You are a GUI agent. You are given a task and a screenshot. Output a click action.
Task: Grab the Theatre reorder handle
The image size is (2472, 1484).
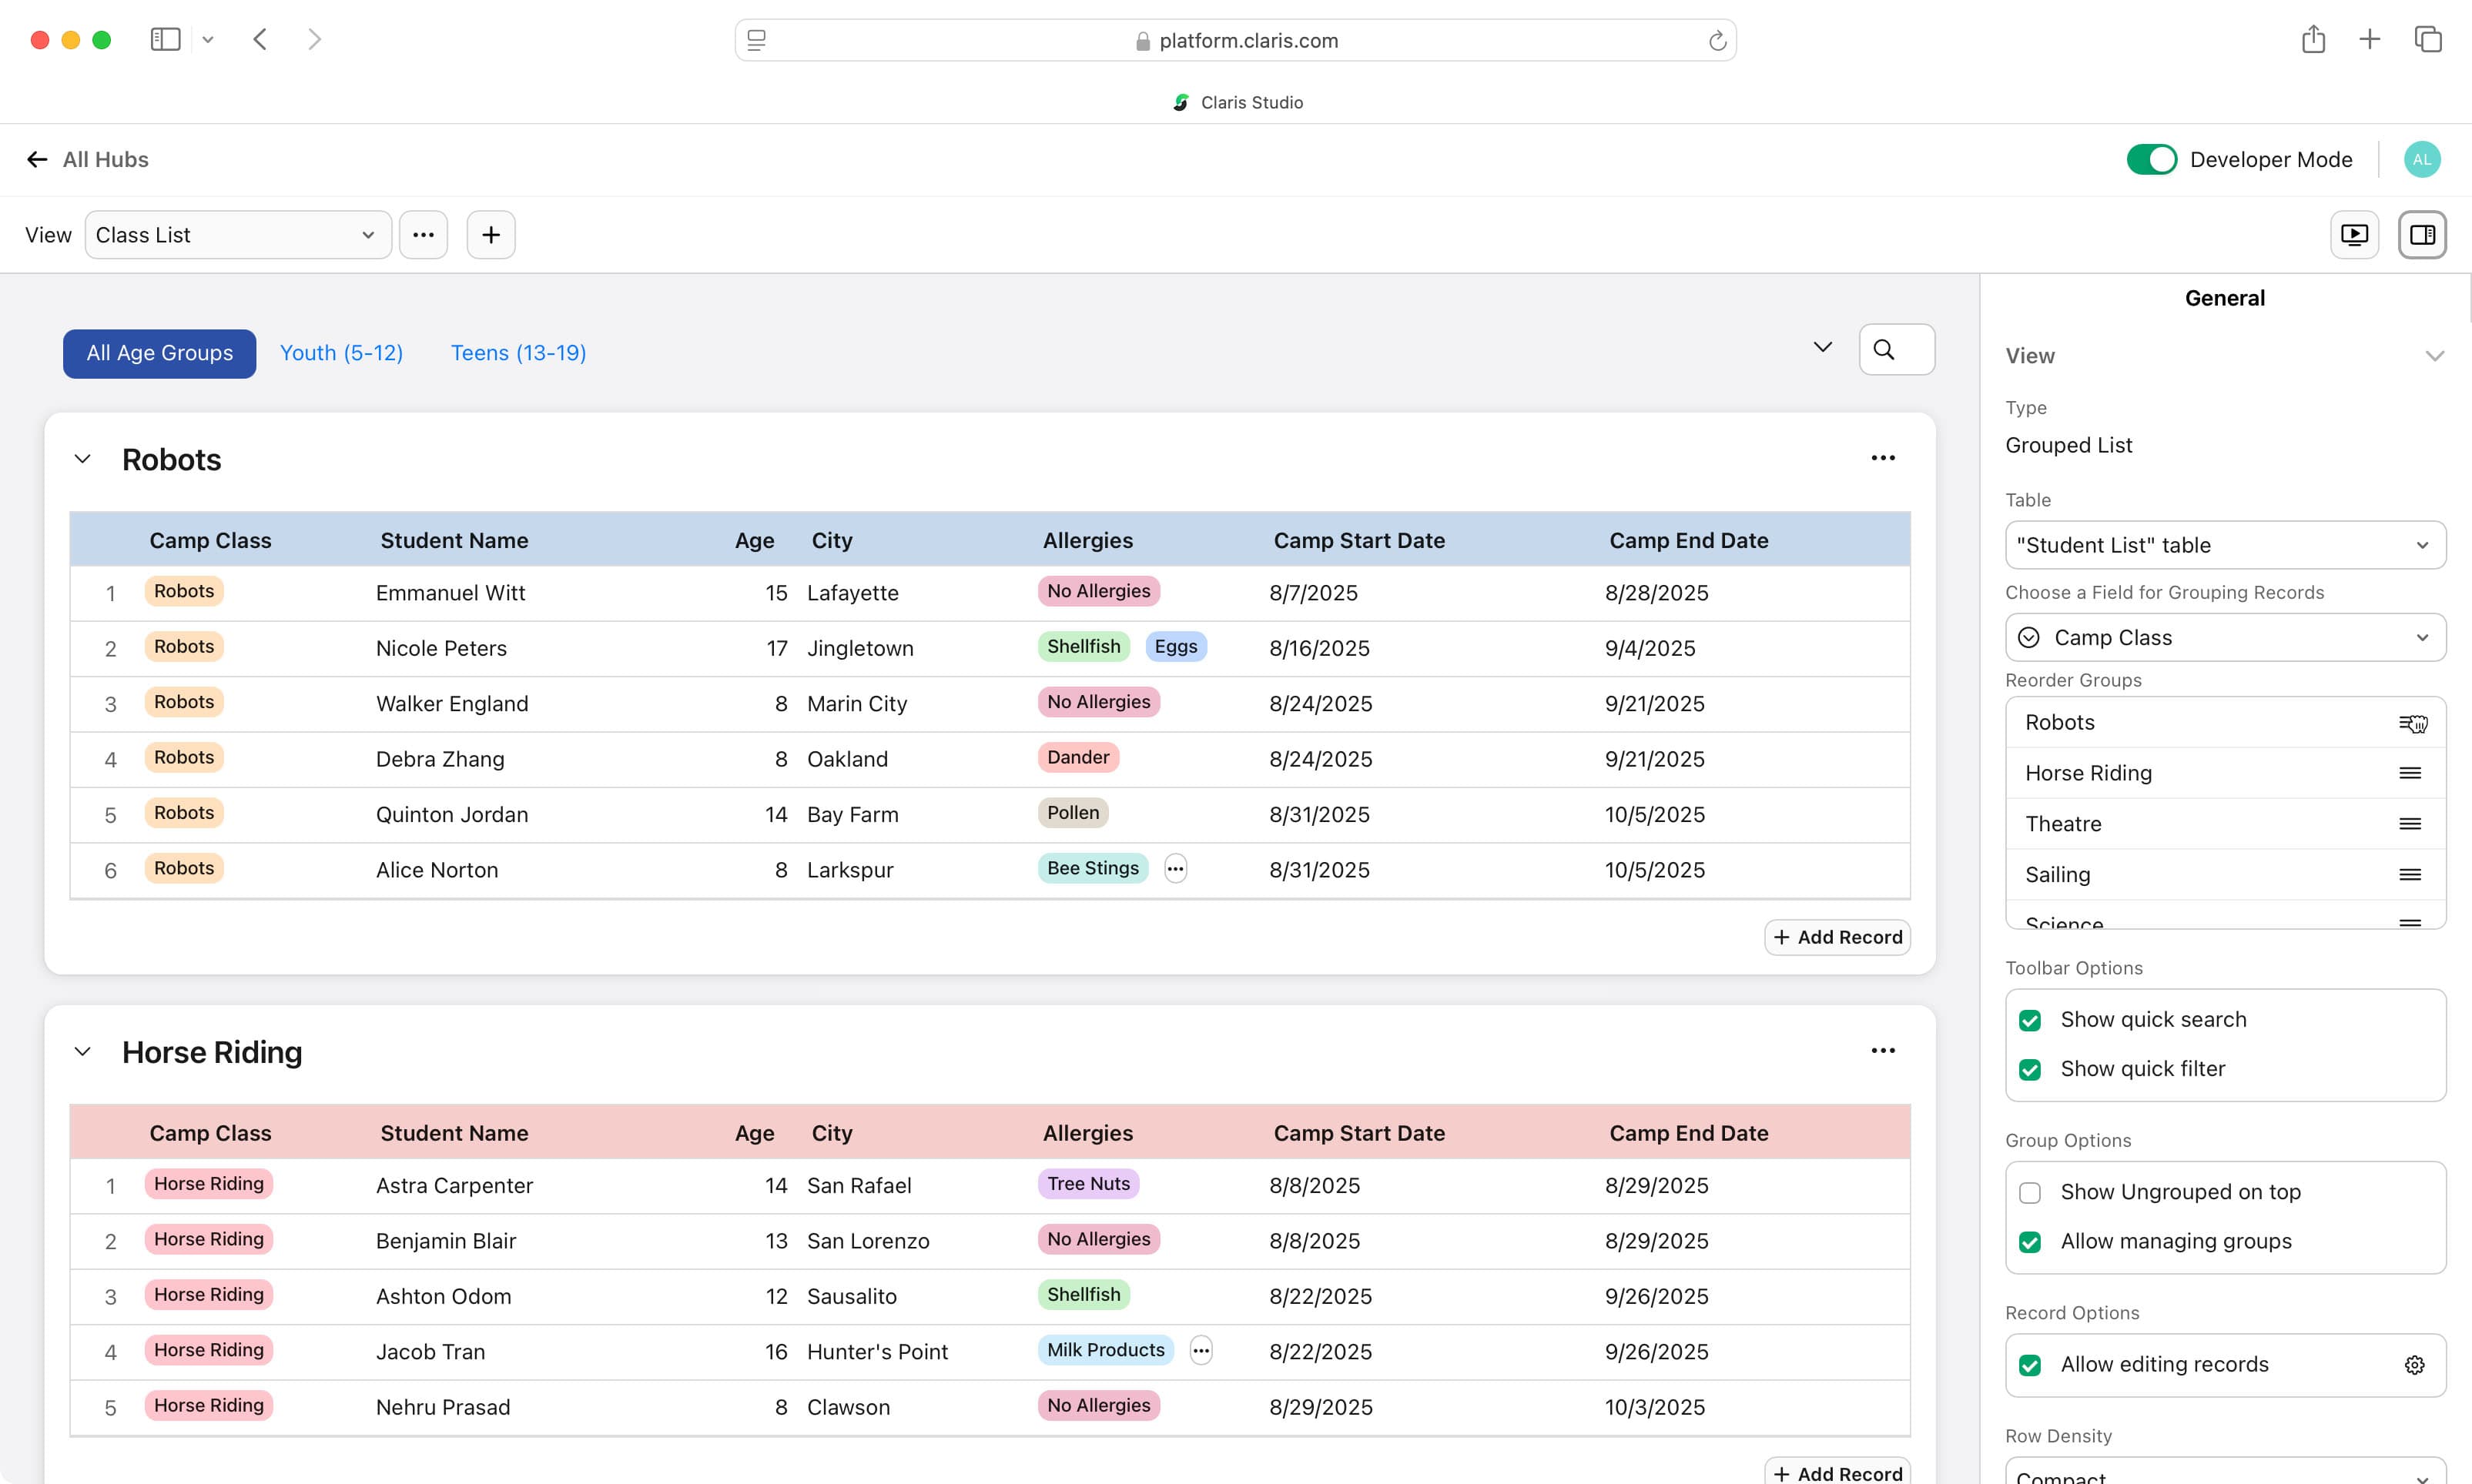pyautogui.click(x=2410, y=824)
